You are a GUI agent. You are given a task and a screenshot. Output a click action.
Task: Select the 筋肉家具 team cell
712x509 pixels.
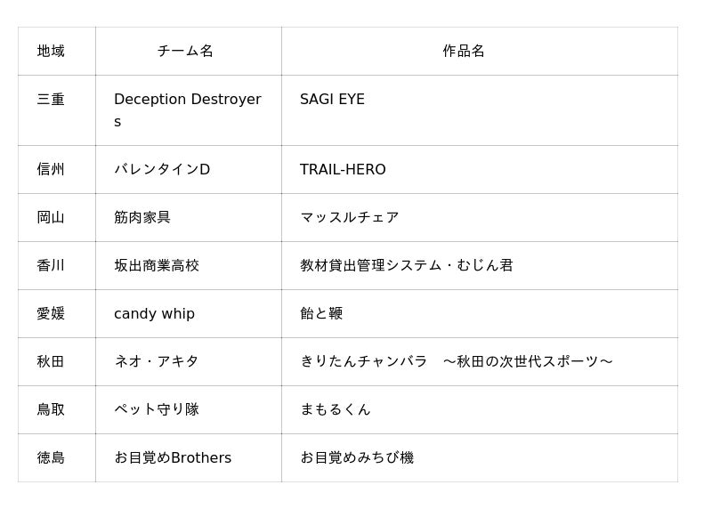click(x=142, y=217)
